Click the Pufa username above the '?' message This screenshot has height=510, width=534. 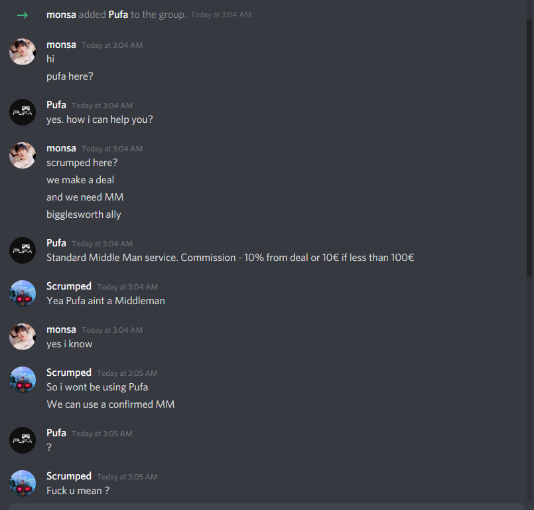coord(56,433)
